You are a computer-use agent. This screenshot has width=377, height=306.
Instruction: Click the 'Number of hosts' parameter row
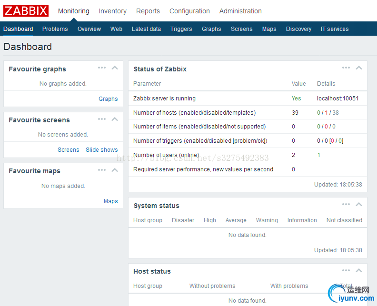(x=248, y=112)
